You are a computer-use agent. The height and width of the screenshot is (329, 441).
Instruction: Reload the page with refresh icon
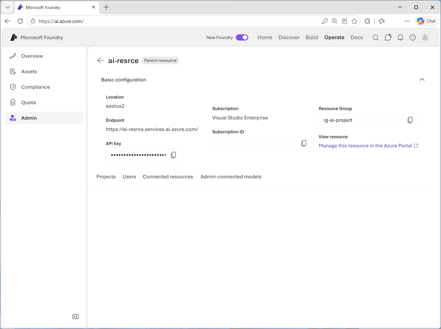20,21
